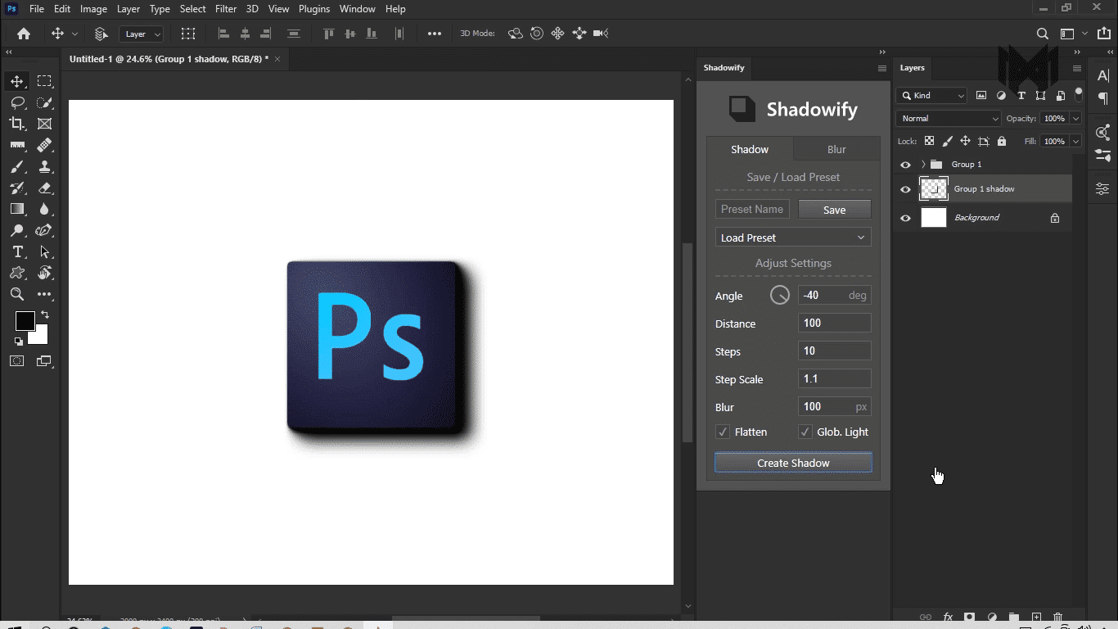The image size is (1118, 629).
Task: Select the Rectangular Marquee tool
Action: [44, 81]
